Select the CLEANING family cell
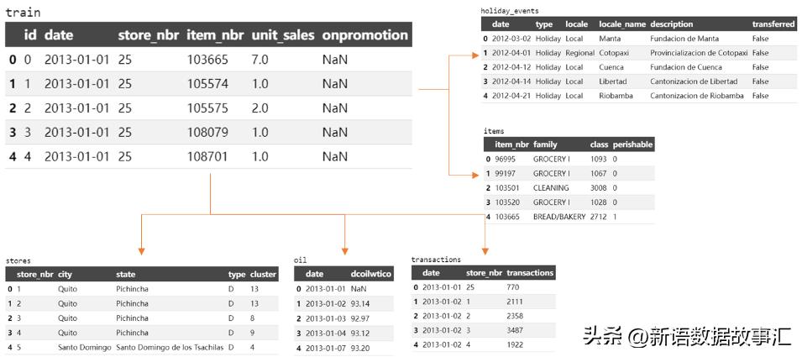 click(551, 188)
